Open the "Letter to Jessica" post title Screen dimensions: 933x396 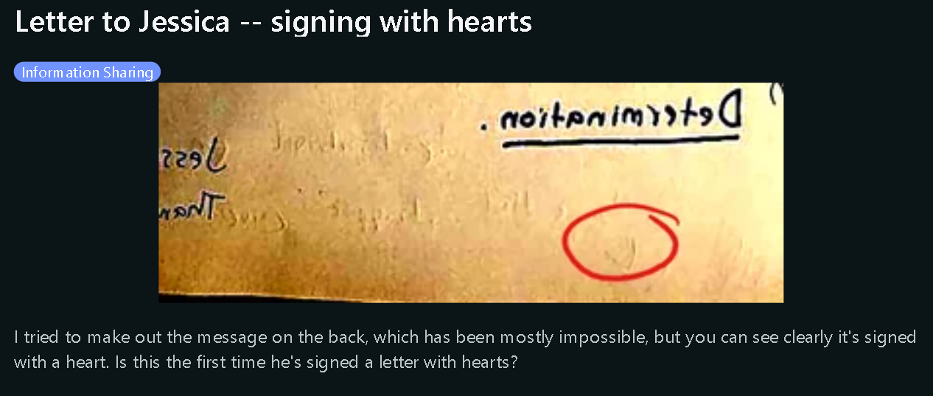273,22
